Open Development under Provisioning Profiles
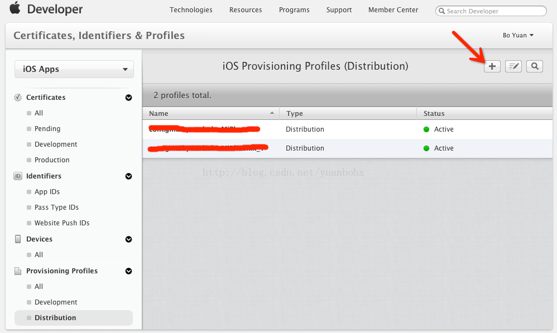Image resolution: width=557 pixels, height=333 pixels. 56,302
